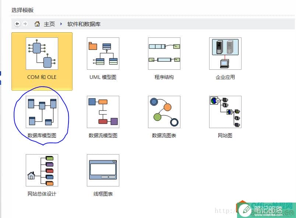
Task: Pick the 数据流图表 template icon
Action: coord(164,112)
